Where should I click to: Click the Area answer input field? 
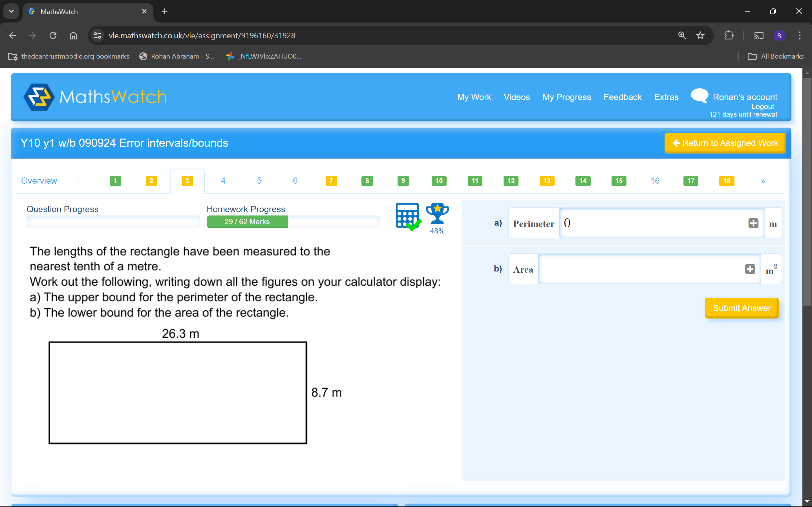tap(650, 269)
